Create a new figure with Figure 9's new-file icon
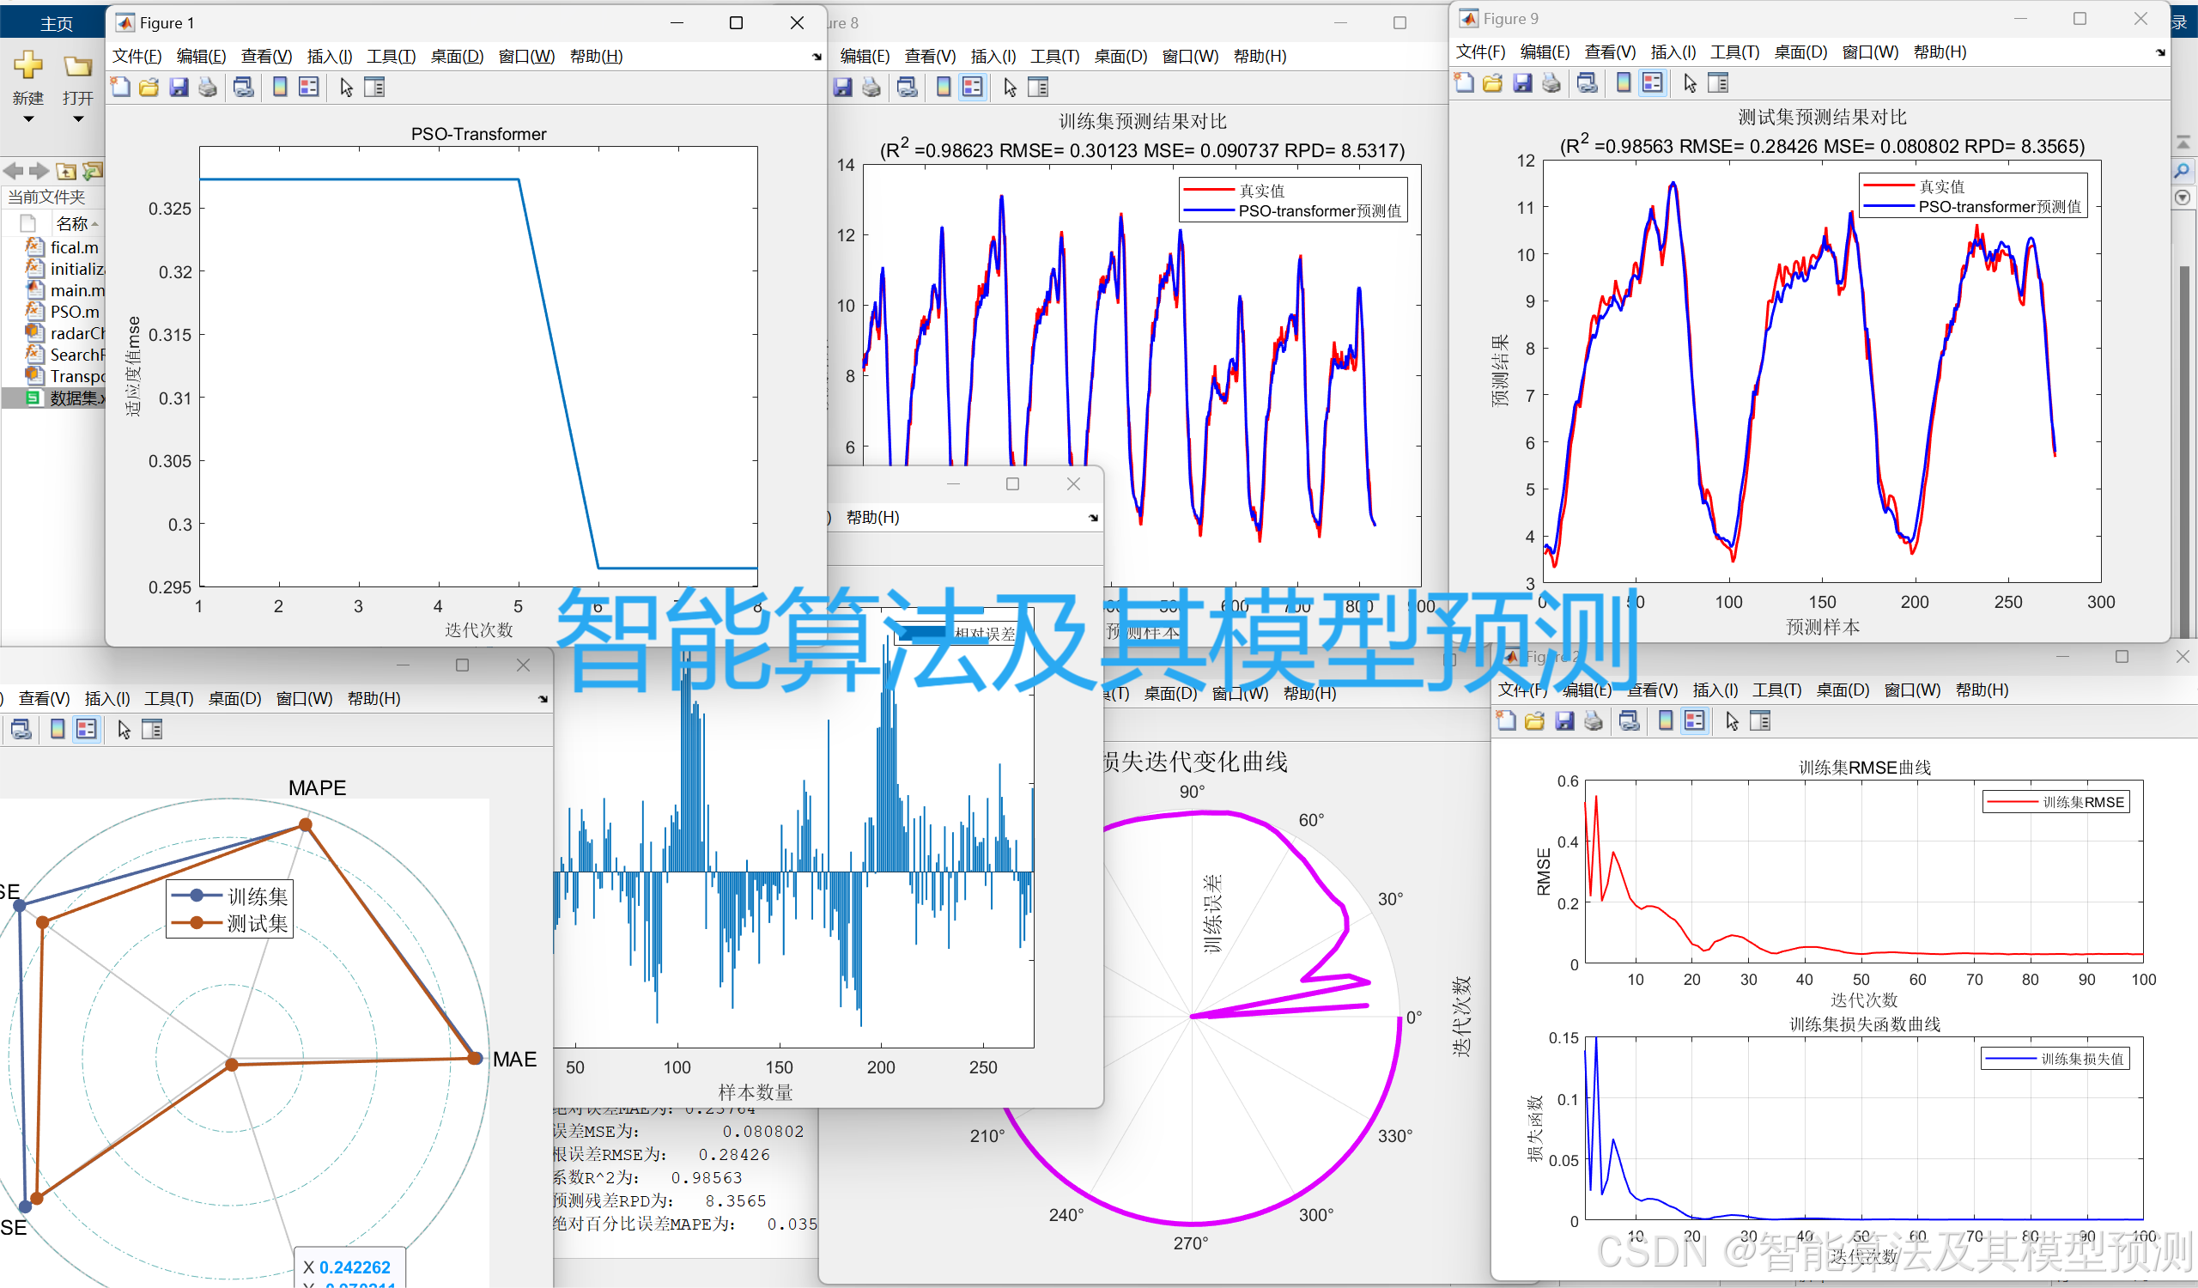2198x1288 pixels. tap(1465, 82)
